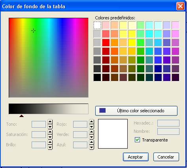Click Último color seleccionado button
Viewport: 187px width, 168px height.
136,111
